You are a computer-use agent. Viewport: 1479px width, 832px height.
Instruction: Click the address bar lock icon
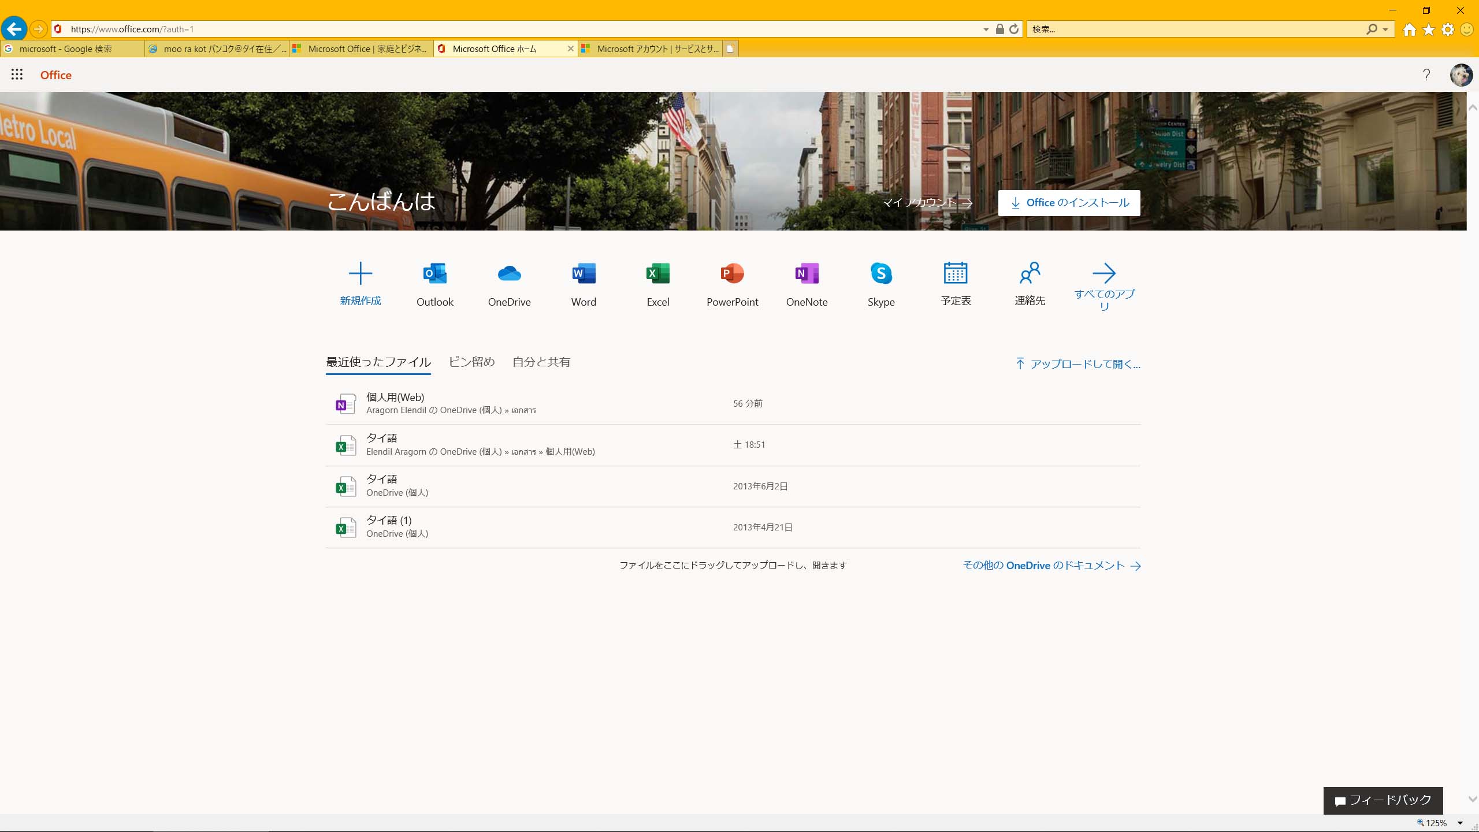click(x=999, y=29)
